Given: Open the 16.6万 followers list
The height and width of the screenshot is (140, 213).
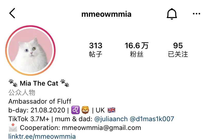Looking at the screenshot, I should tap(137, 50).
